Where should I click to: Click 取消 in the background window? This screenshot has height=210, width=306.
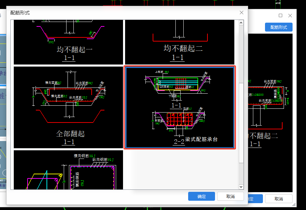coord(278,199)
